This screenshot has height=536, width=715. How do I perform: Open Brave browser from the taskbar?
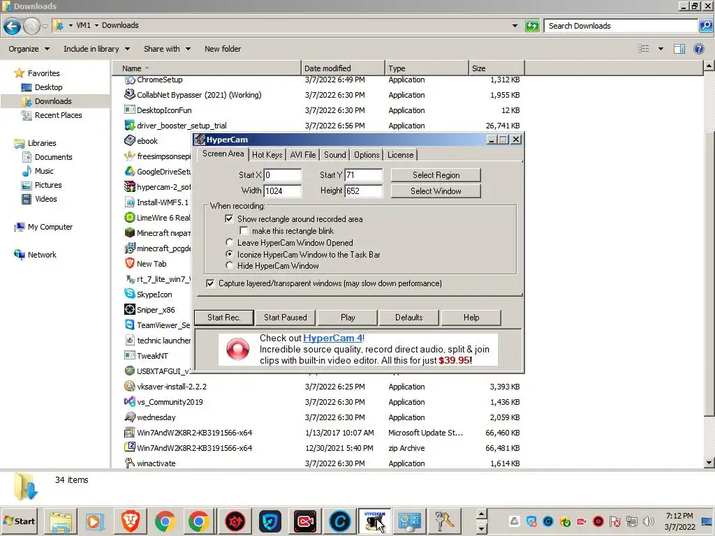(130, 521)
